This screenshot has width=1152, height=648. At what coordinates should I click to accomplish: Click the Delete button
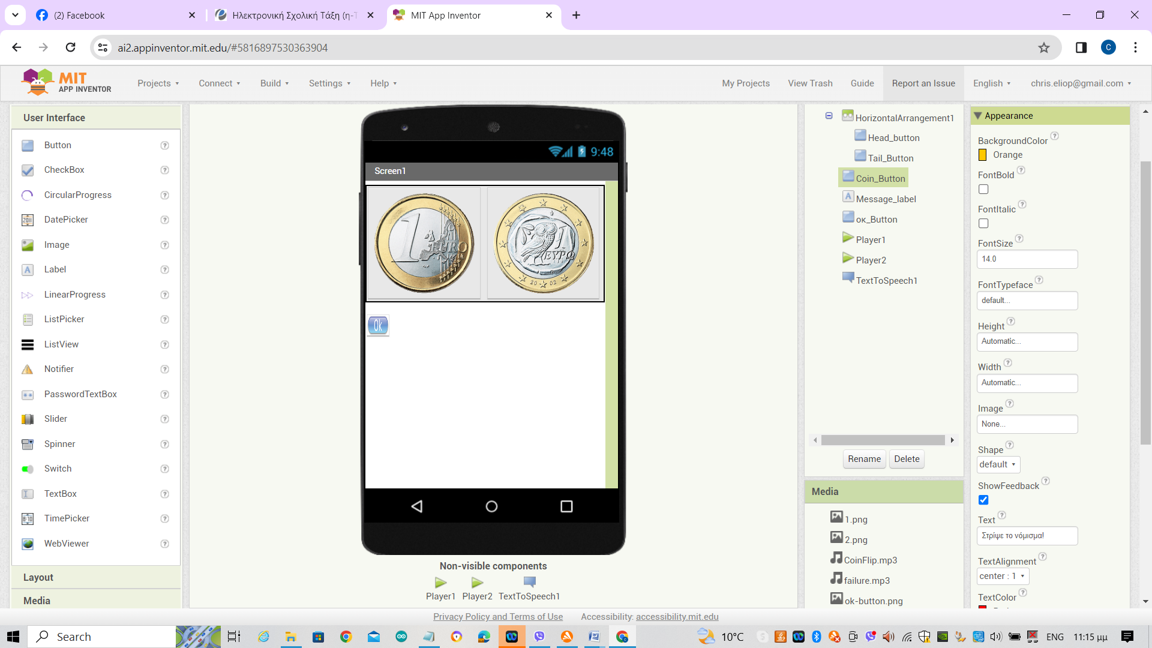[x=907, y=459]
